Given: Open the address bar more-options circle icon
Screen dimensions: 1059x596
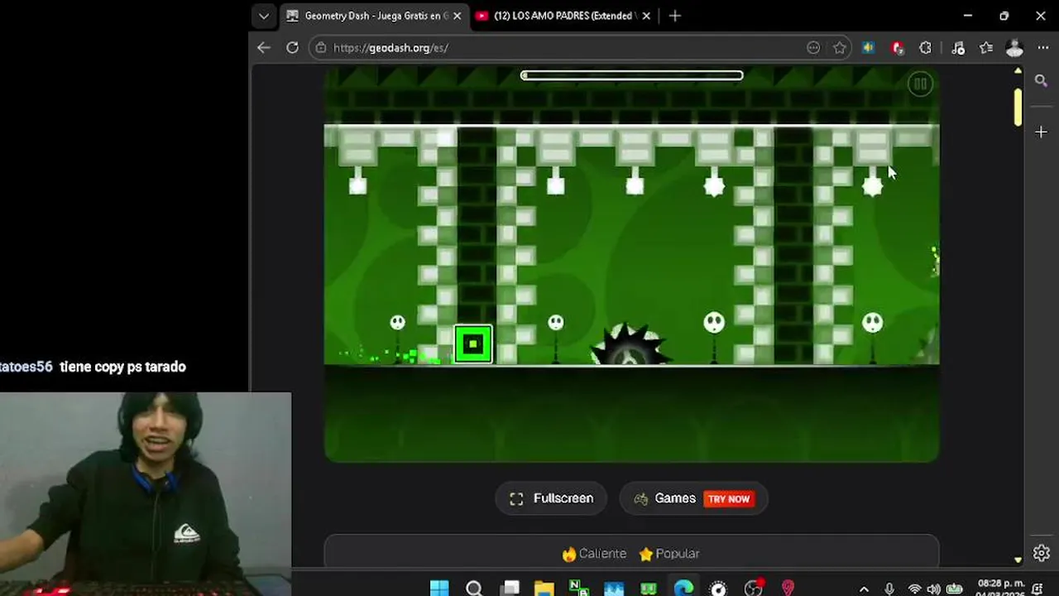Looking at the screenshot, I should (813, 48).
